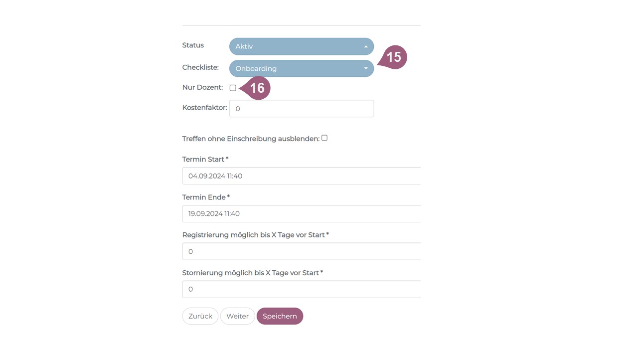
Task: Click the Nur Dozent label text
Action: tap(202, 87)
